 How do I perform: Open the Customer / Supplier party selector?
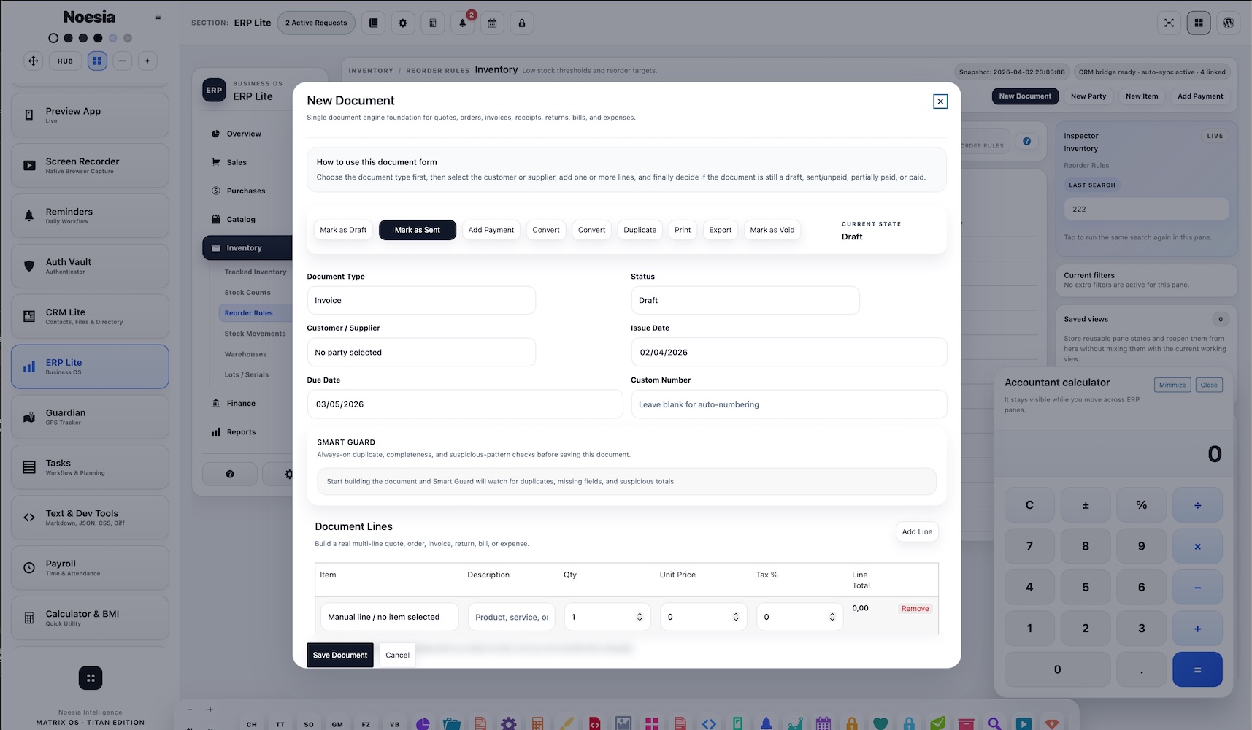(421, 352)
